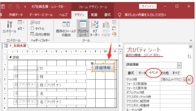Click convert macros to Visual Basic icon

[114, 34]
